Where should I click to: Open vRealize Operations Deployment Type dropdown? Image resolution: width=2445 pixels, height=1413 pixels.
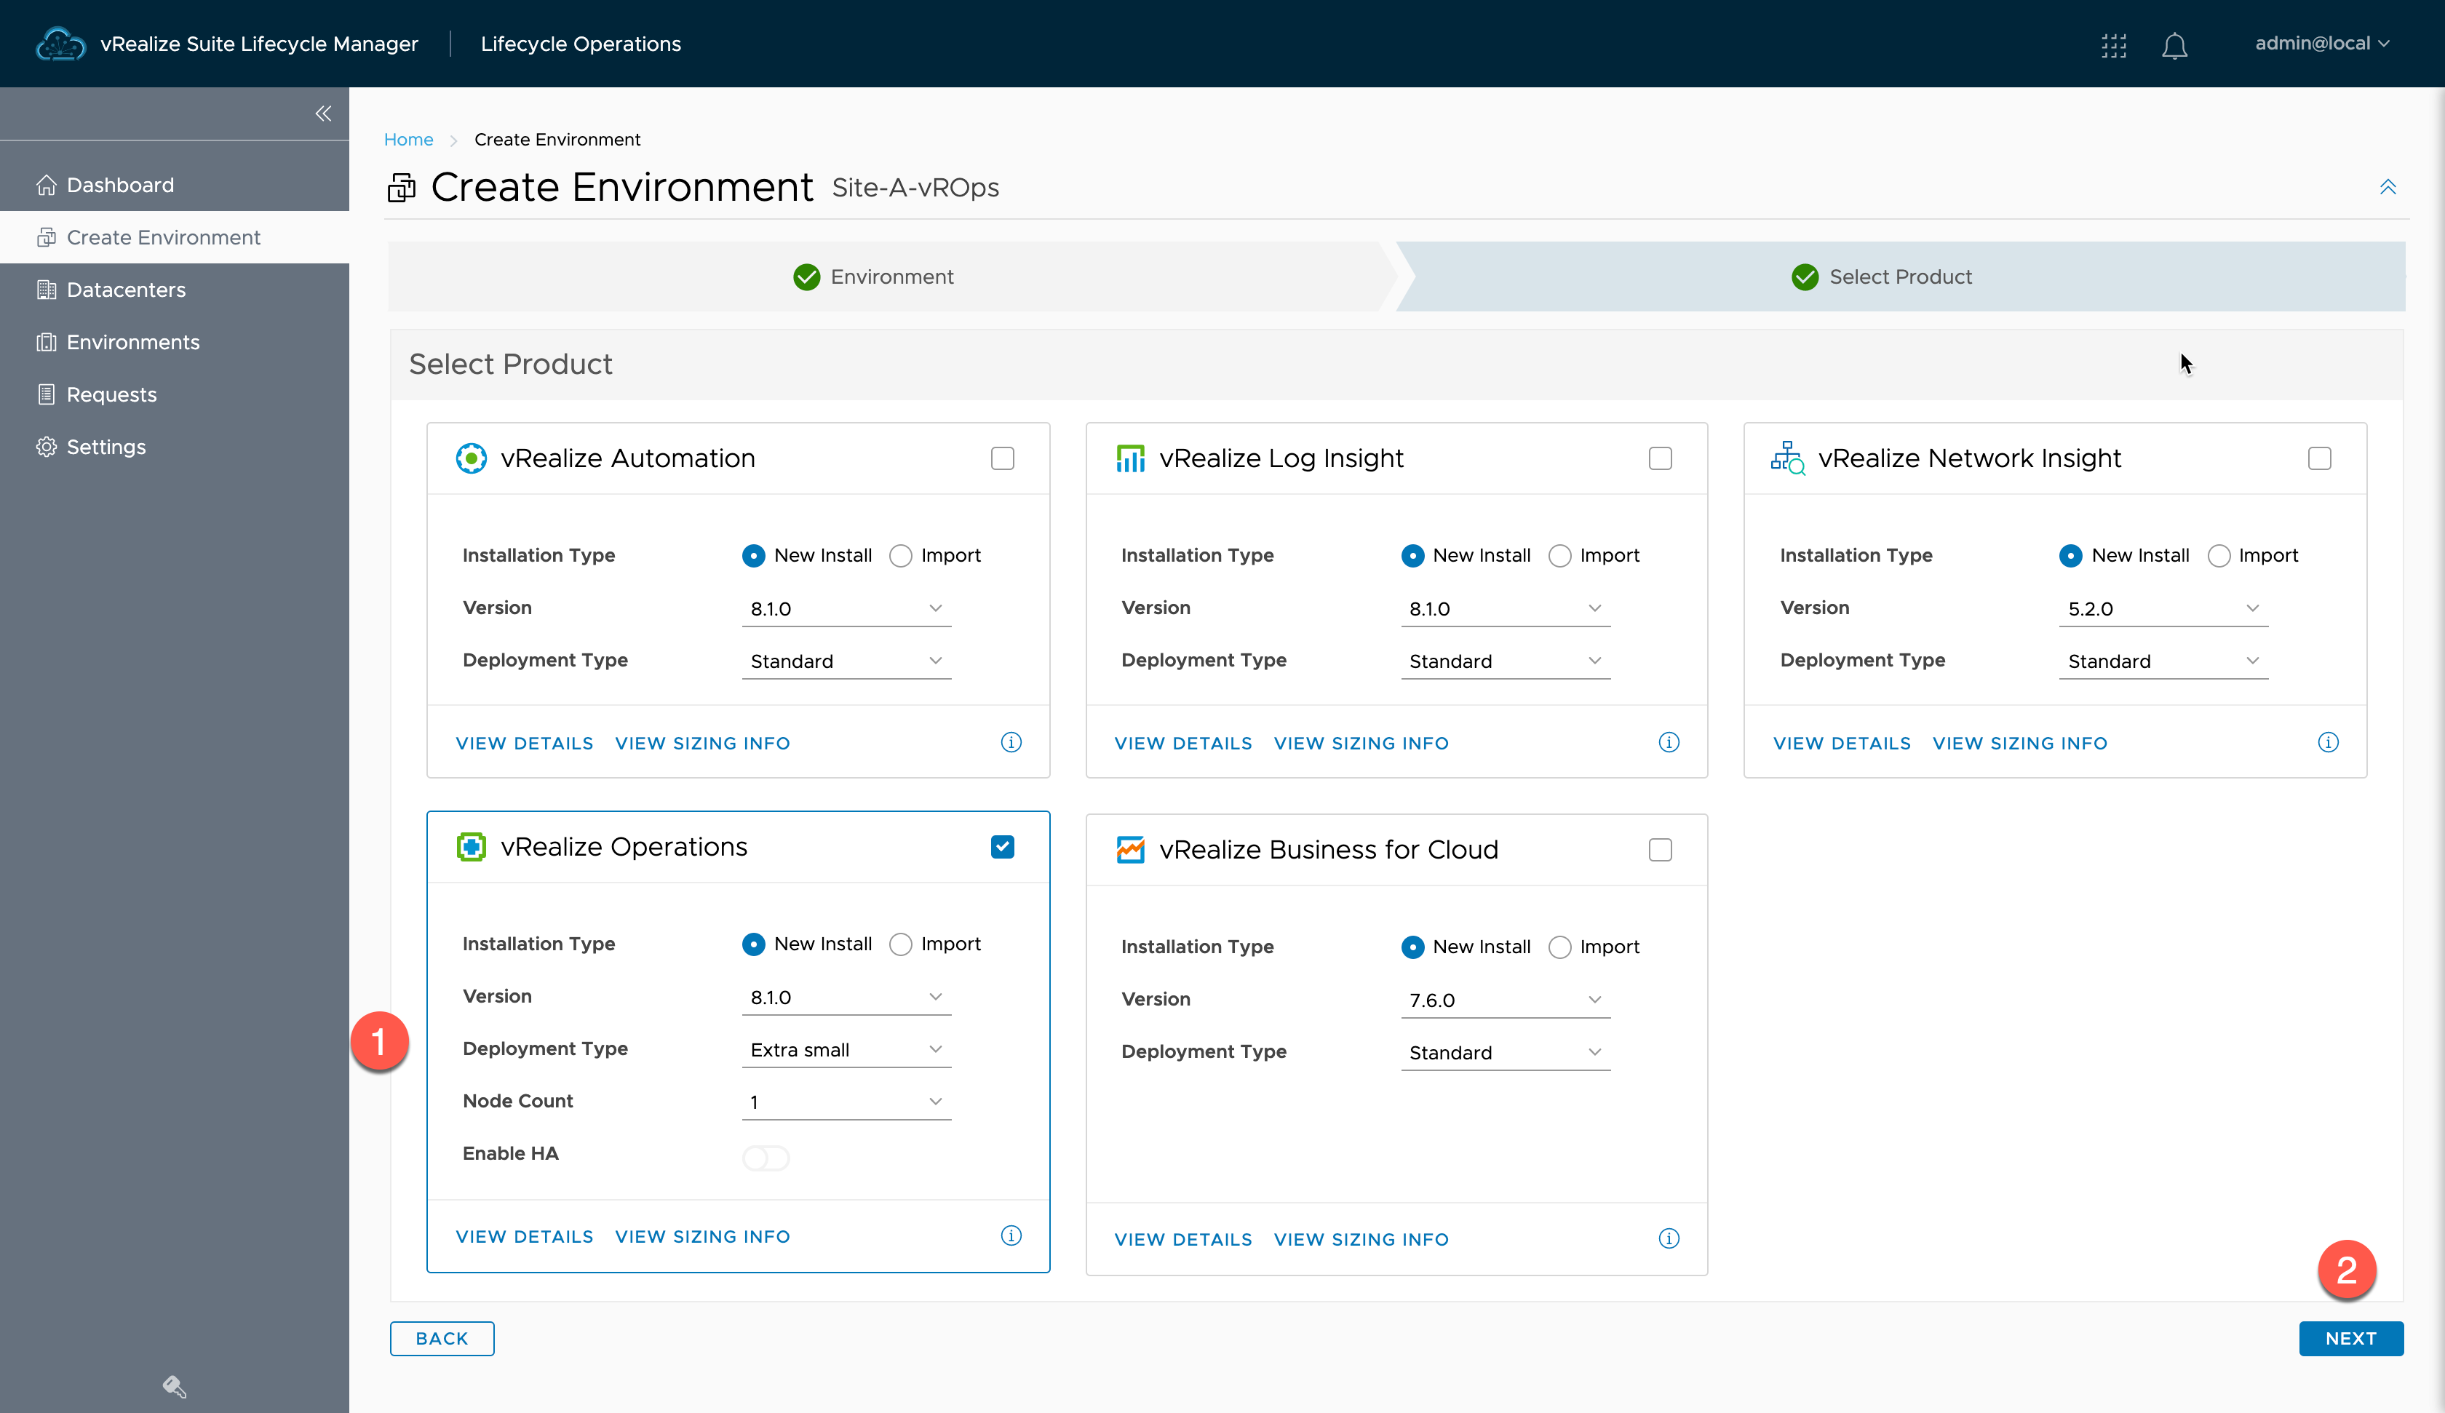pos(845,1049)
